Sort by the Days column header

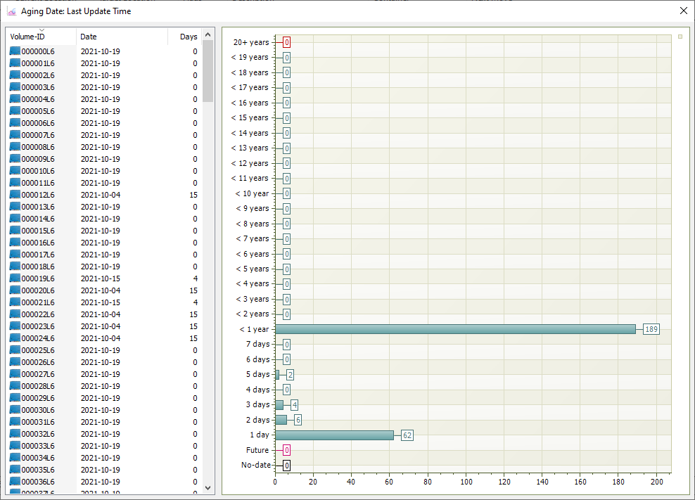point(185,37)
